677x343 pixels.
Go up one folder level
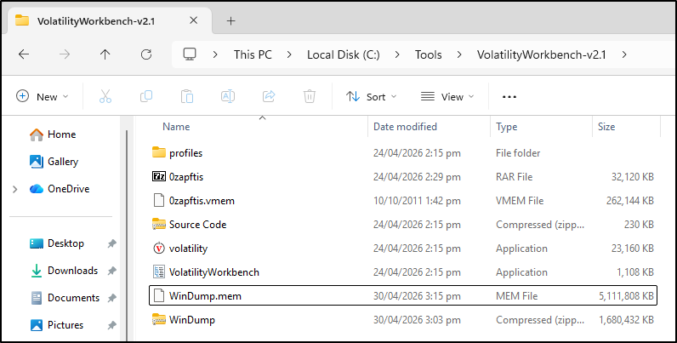pyautogui.click(x=105, y=54)
